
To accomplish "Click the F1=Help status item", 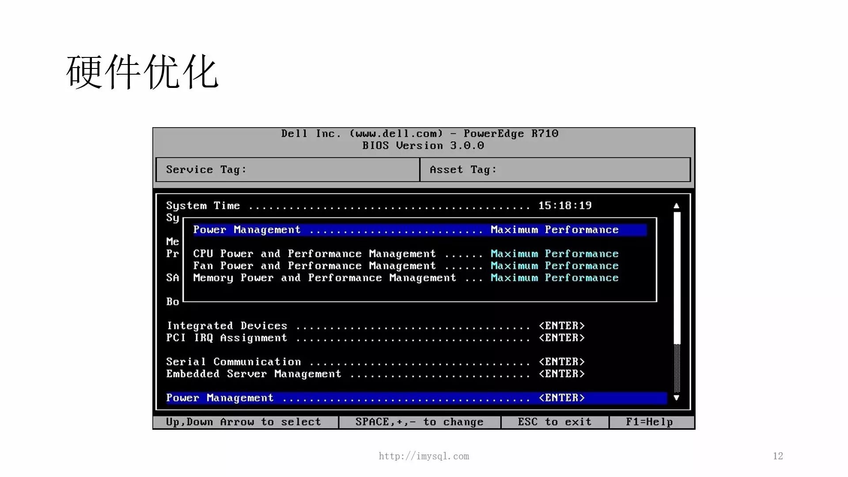I will point(649,422).
